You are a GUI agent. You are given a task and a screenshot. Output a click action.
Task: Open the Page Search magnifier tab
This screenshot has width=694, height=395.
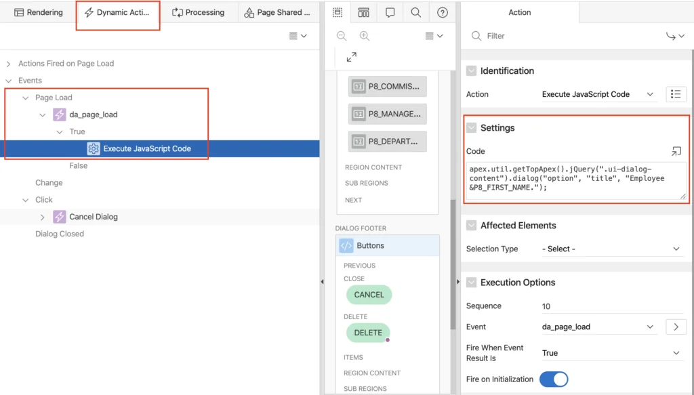coord(416,12)
